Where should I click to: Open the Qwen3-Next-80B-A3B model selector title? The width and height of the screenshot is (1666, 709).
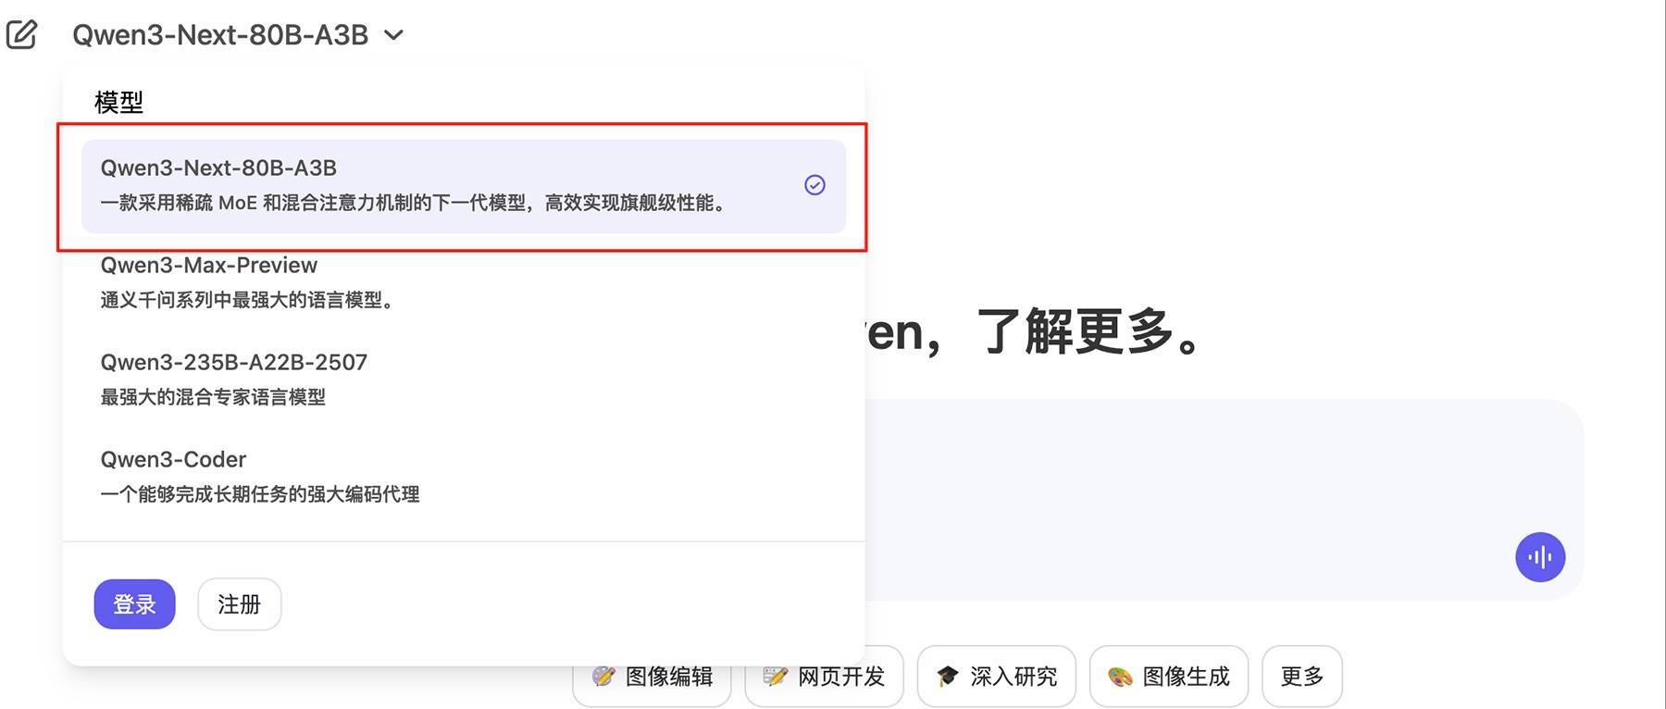[x=220, y=35]
